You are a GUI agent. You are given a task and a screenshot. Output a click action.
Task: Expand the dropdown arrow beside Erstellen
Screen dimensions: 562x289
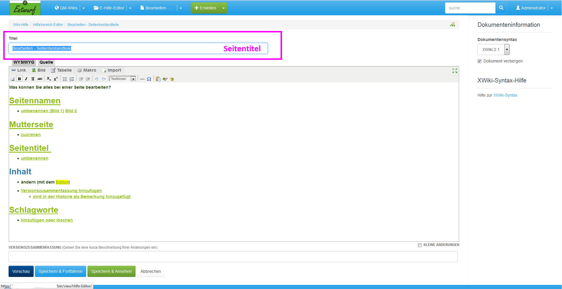pos(224,8)
